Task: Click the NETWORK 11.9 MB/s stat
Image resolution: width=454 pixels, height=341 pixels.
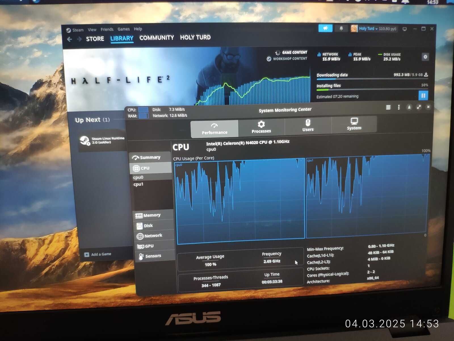Action: pyautogui.click(x=329, y=57)
